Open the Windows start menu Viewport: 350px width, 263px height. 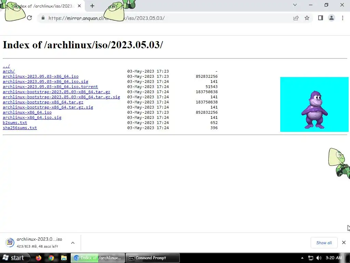click(15, 258)
